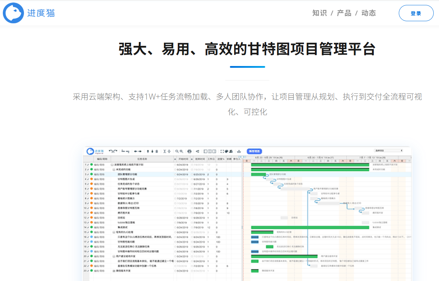Screen dimensions: 439x281
Task: Collapse the row 2 task group
Action: coord(114,169)
